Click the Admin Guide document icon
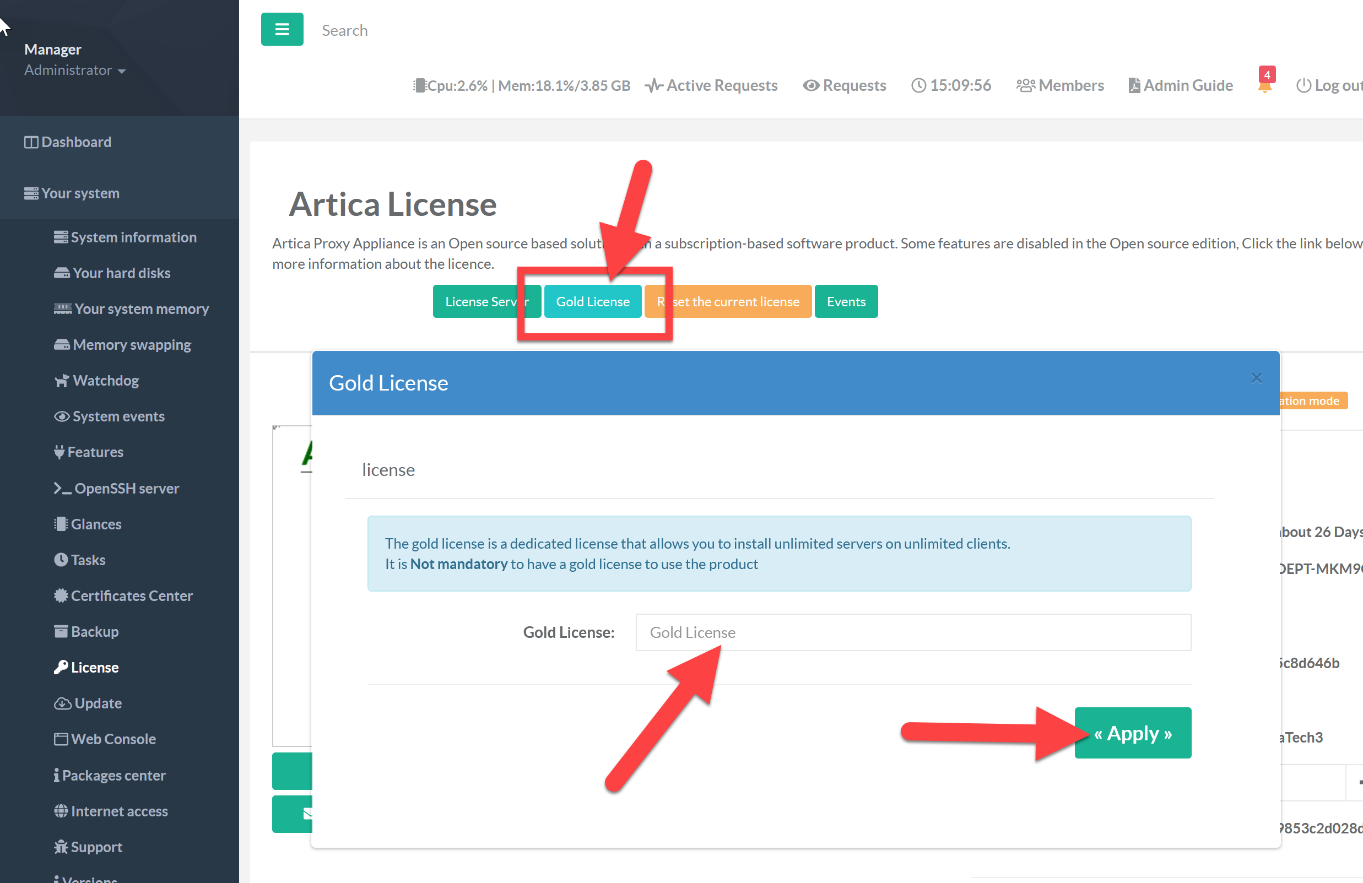 pos(1134,85)
